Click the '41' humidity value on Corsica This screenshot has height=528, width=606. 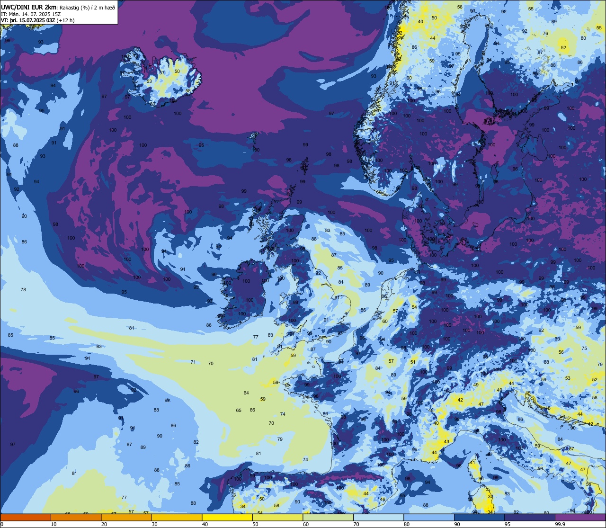472,463
